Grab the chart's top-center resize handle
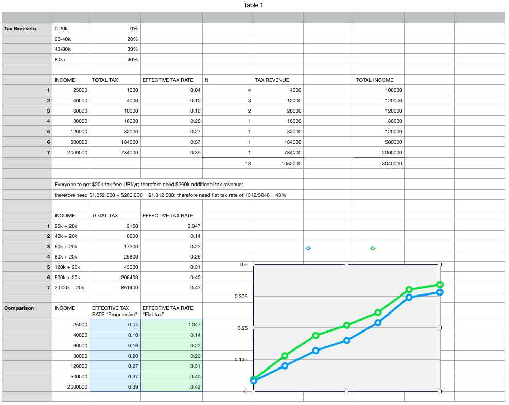This screenshot has width=509, height=405. (x=346, y=264)
